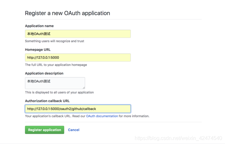Screen dimensions: 225x144
Task: Click the Application description label
Action: (44, 73)
